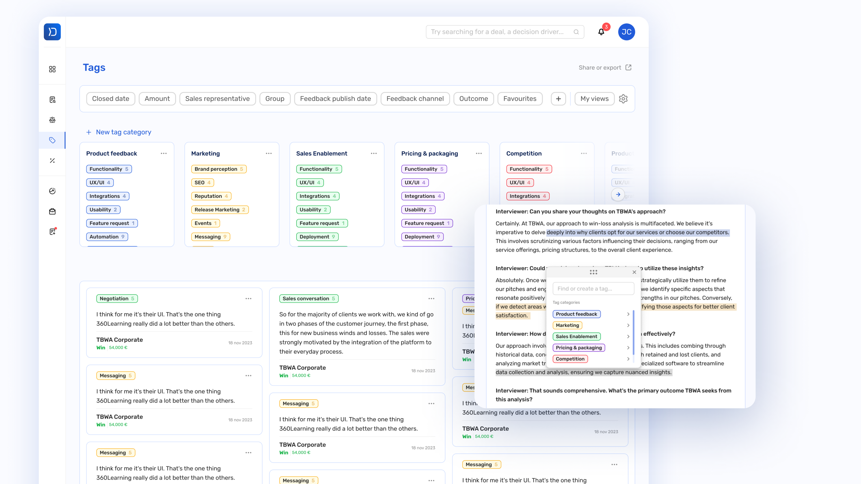The image size is (861, 484).
Task: Select the Outcome filter chip
Action: [x=473, y=99]
